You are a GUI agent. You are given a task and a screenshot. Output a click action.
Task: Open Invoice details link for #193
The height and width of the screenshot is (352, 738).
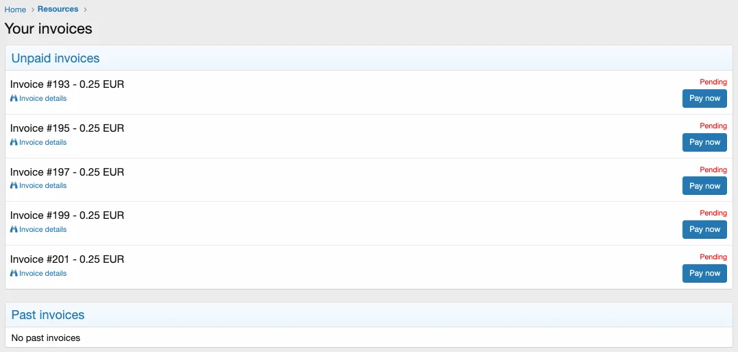pyautogui.click(x=43, y=98)
